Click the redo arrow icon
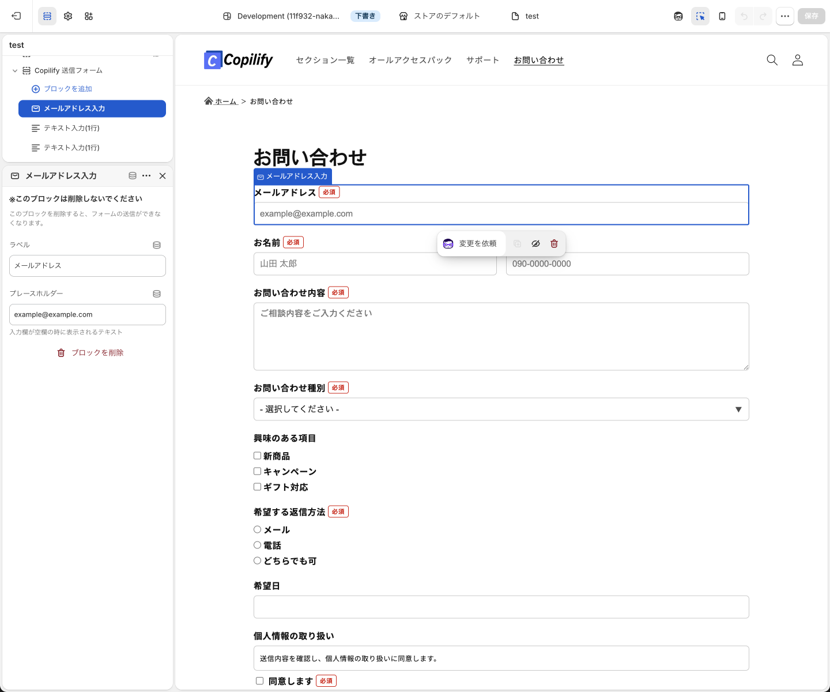 763,16
